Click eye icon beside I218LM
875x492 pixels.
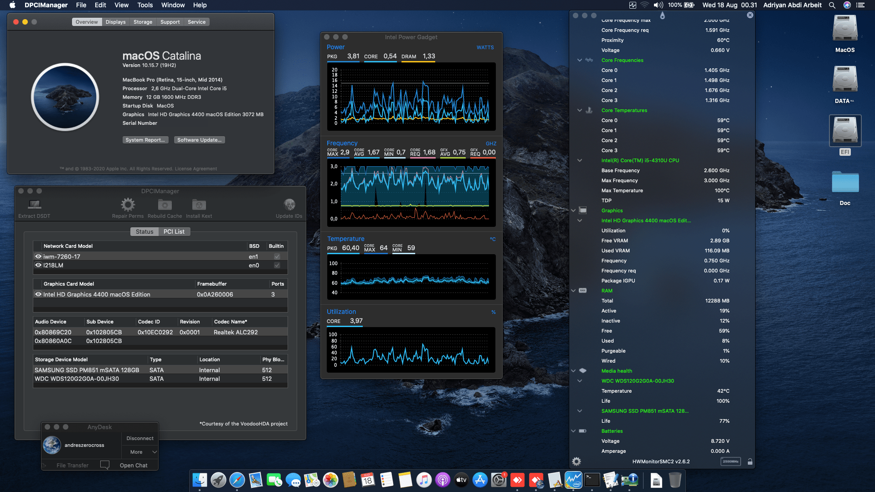(38, 265)
